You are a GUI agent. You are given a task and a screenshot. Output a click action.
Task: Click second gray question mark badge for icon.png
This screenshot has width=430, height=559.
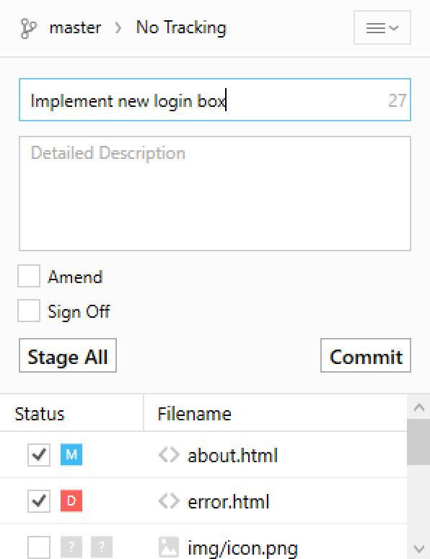pos(102,547)
